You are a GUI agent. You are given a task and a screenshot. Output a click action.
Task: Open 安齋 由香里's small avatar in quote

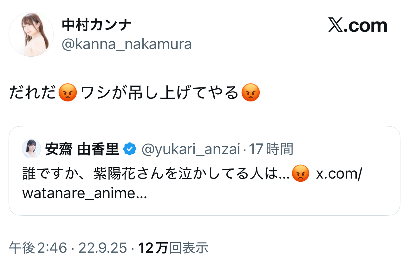pos(31,148)
